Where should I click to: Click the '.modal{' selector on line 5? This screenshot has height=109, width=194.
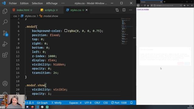click(31, 27)
